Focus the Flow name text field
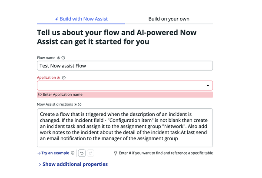 (x=125, y=66)
